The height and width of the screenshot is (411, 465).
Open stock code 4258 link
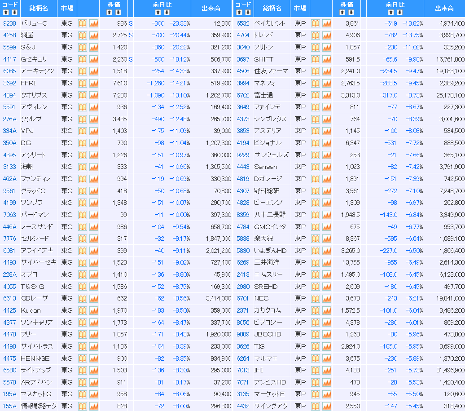tap(9, 35)
